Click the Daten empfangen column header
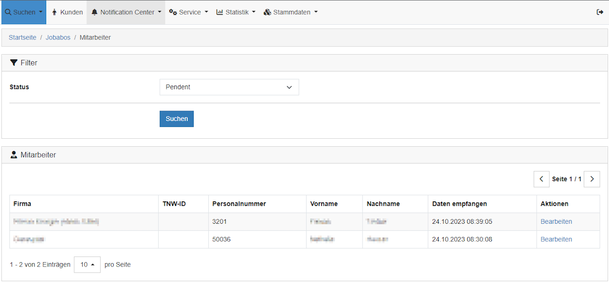 459,204
